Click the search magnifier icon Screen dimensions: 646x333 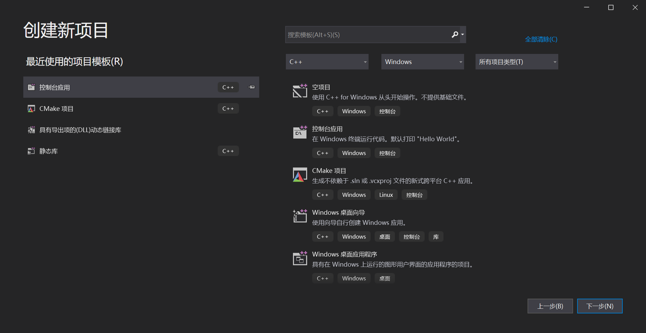pyautogui.click(x=455, y=34)
